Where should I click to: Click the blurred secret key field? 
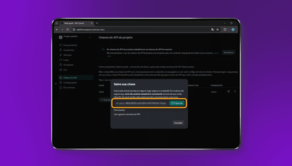coord(141,103)
